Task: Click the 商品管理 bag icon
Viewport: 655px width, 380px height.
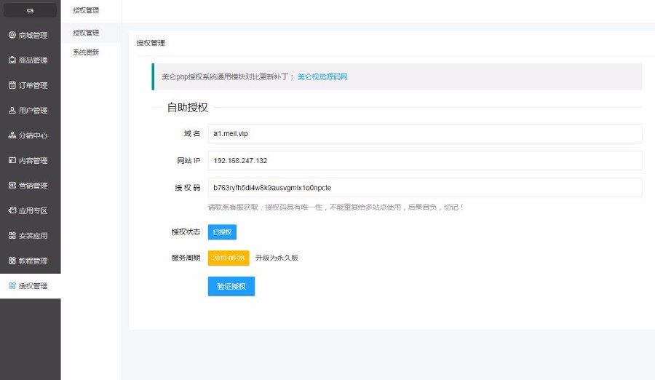Action: click(x=12, y=60)
